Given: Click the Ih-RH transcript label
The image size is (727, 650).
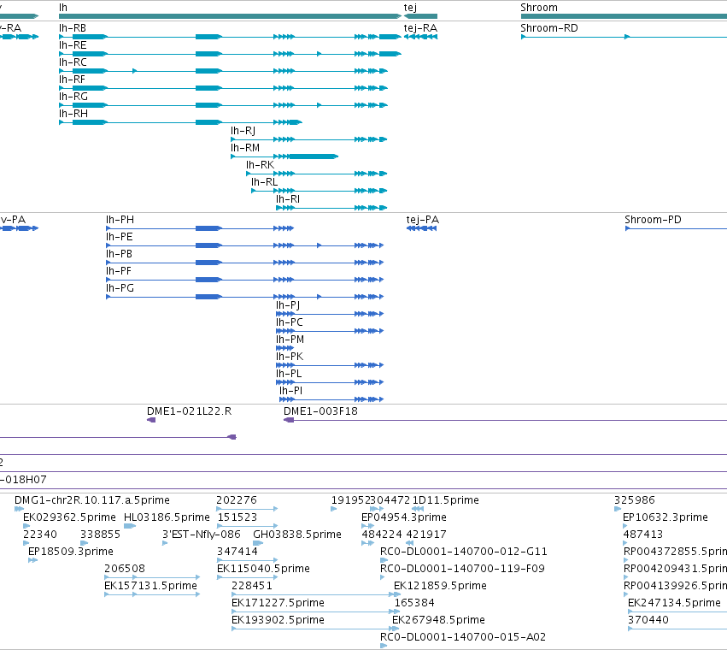Looking at the screenshot, I should pos(73,114).
